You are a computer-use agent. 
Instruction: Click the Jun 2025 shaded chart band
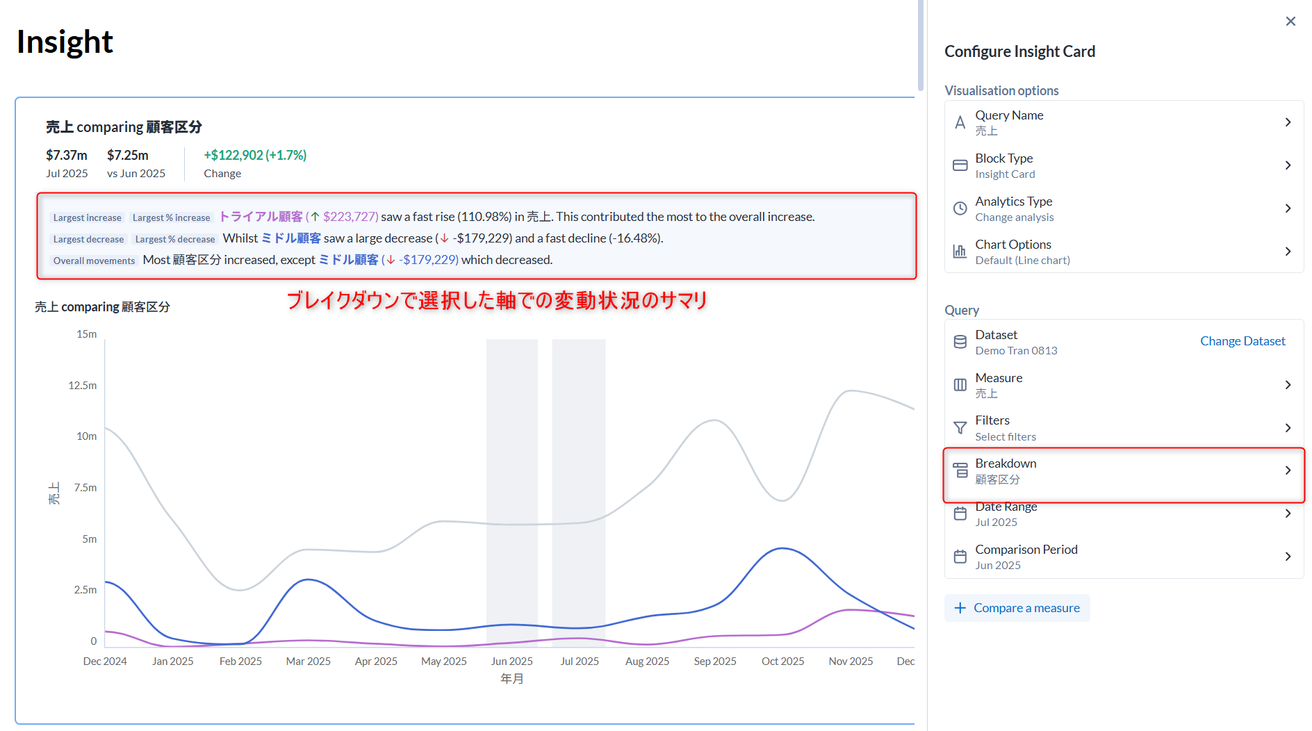point(512,492)
